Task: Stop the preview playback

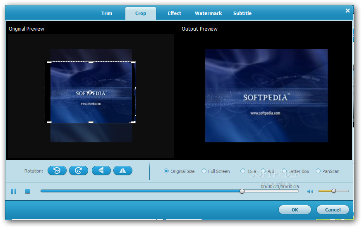Action: tap(27, 191)
